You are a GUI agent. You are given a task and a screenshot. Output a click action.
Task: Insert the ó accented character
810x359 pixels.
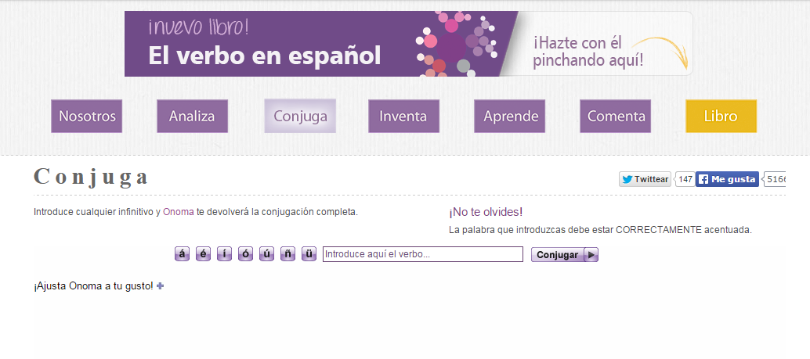coord(245,254)
